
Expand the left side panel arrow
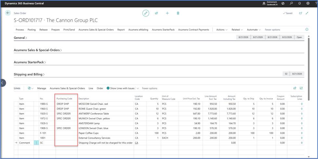click(2, 83)
